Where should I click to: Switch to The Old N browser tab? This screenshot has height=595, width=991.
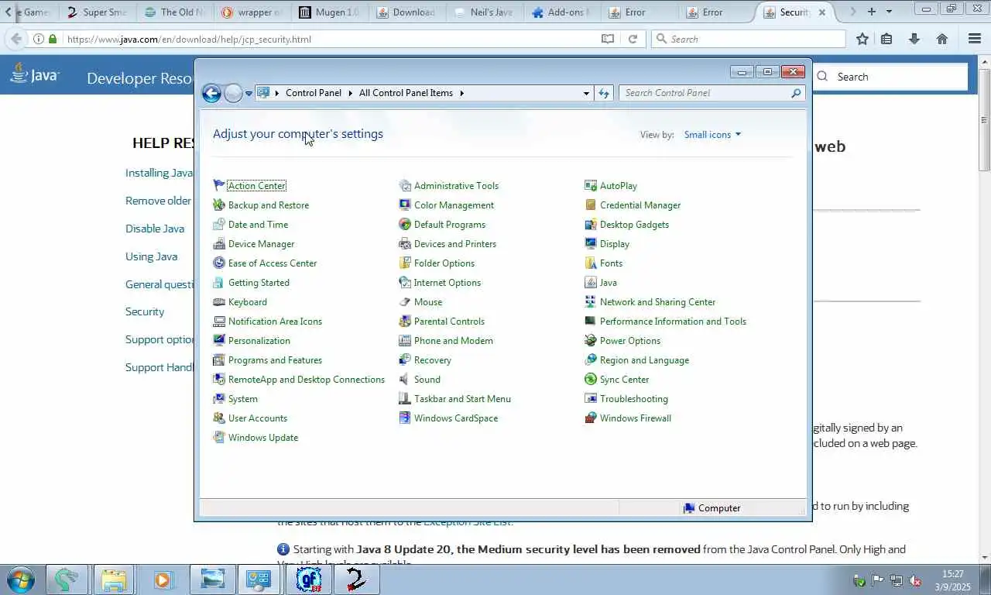(173, 12)
